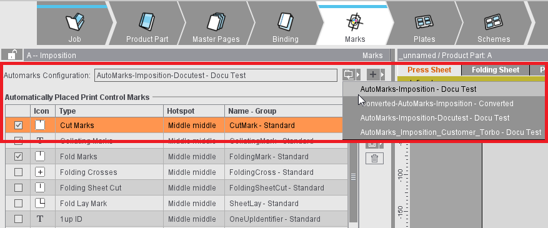Switch to the Folding Sheet tab

point(496,70)
